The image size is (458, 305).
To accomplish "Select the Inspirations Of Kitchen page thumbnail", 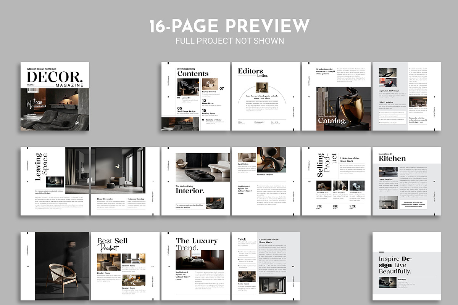I will click(407, 181).
